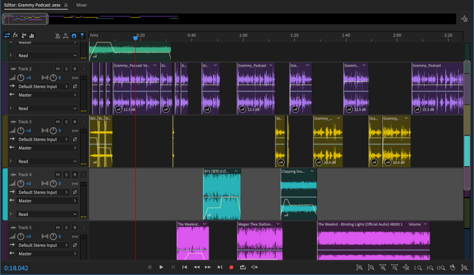
Task: Open Track 3 Default Stereo Input dropdown
Action: [x=44, y=139]
